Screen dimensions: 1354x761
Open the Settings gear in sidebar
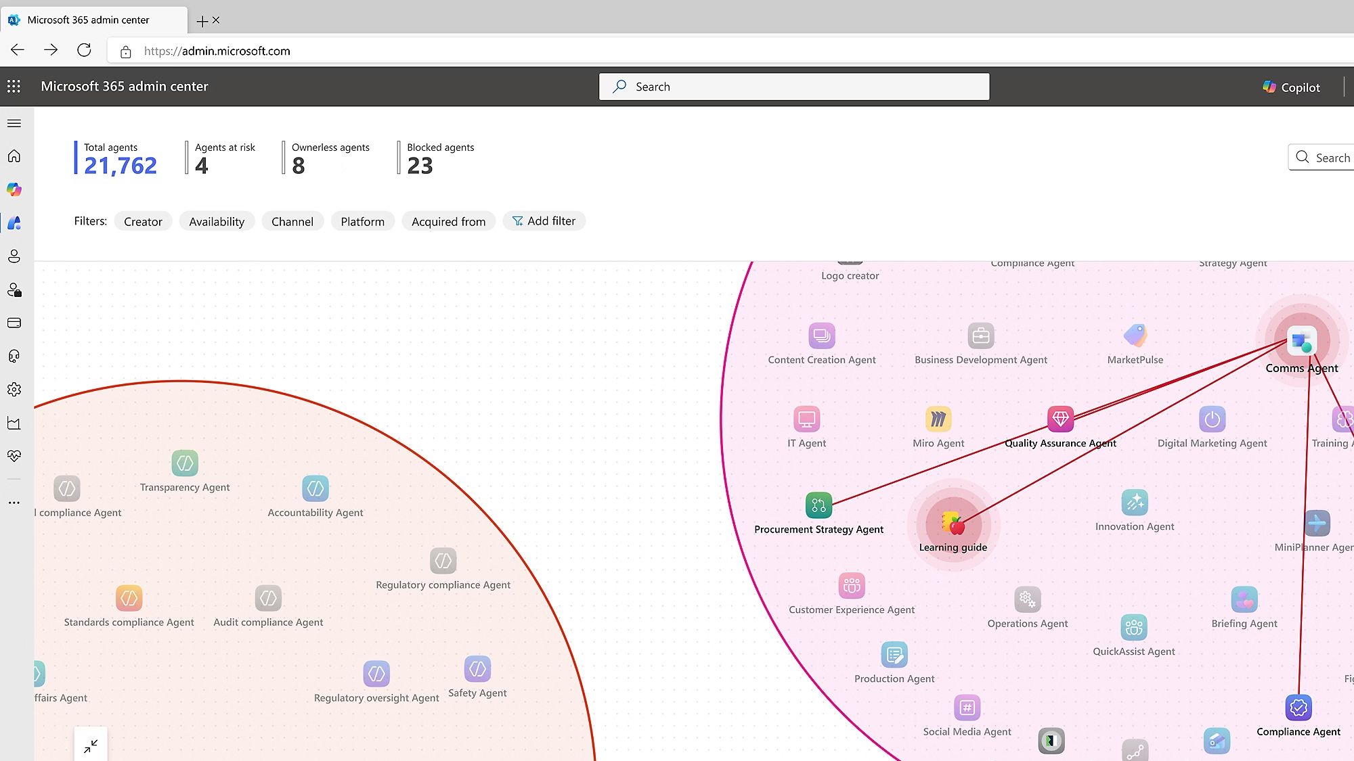tap(14, 390)
